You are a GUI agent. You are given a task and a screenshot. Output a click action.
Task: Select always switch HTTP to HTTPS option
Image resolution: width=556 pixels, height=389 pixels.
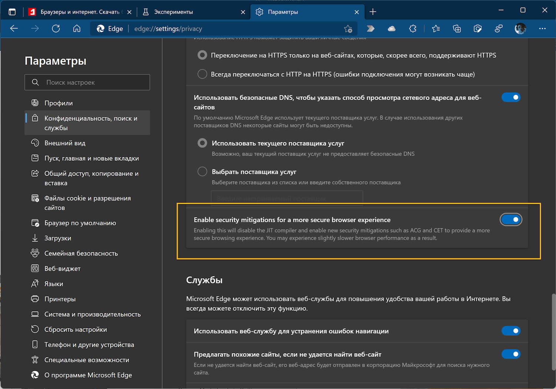pos(202,74)
